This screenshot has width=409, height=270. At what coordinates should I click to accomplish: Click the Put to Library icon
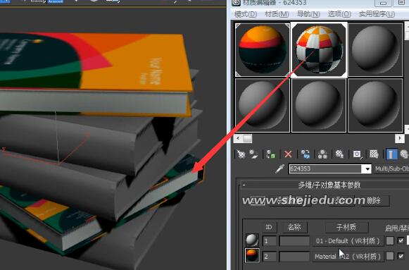click(339, 154)
